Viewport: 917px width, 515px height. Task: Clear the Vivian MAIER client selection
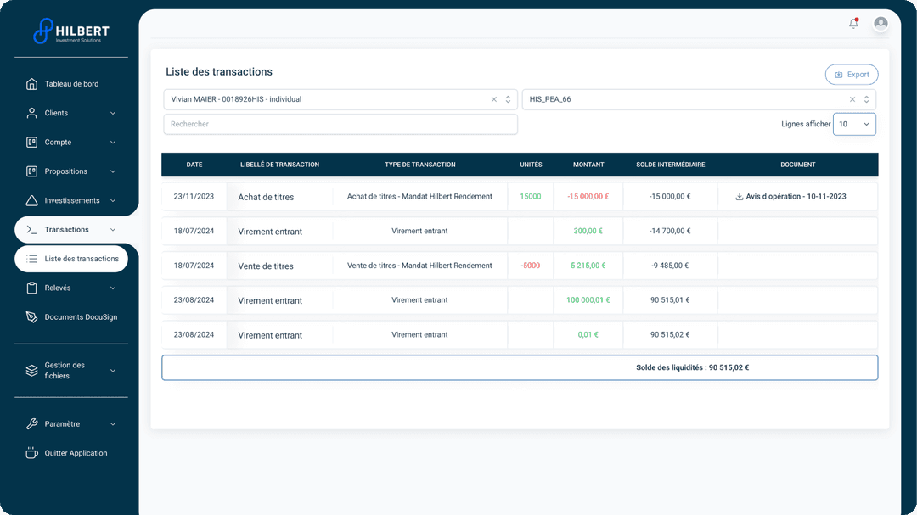pyautogui.click(x=494, y=99)
